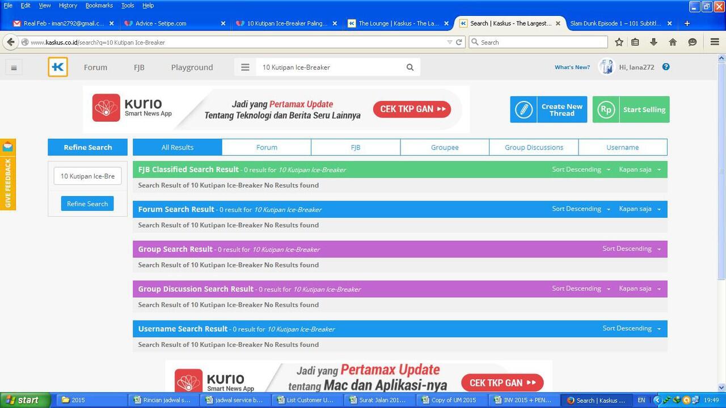Open the Windows Start button
Screen dimensions: 726x408
(x=25, y=400)
